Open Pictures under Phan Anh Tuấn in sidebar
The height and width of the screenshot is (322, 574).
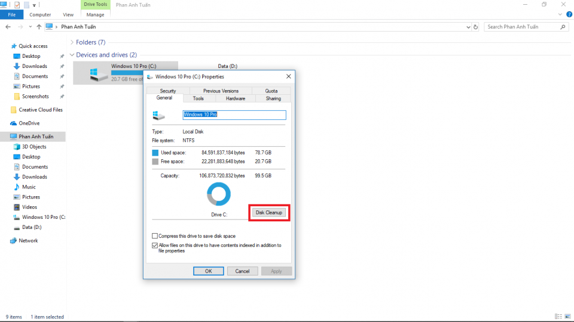coord(30,197)
